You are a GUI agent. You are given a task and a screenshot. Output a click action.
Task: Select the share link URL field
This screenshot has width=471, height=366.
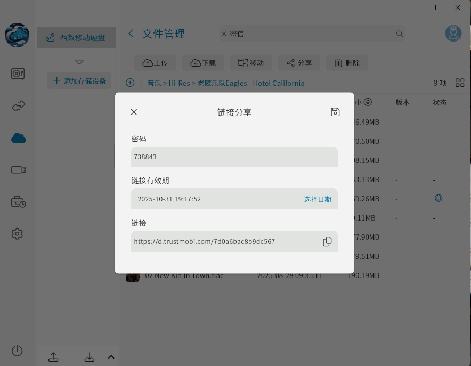(x=224, y=241)
